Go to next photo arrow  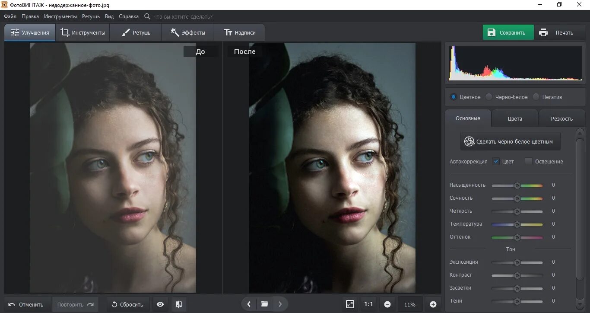tap(280, 304)
